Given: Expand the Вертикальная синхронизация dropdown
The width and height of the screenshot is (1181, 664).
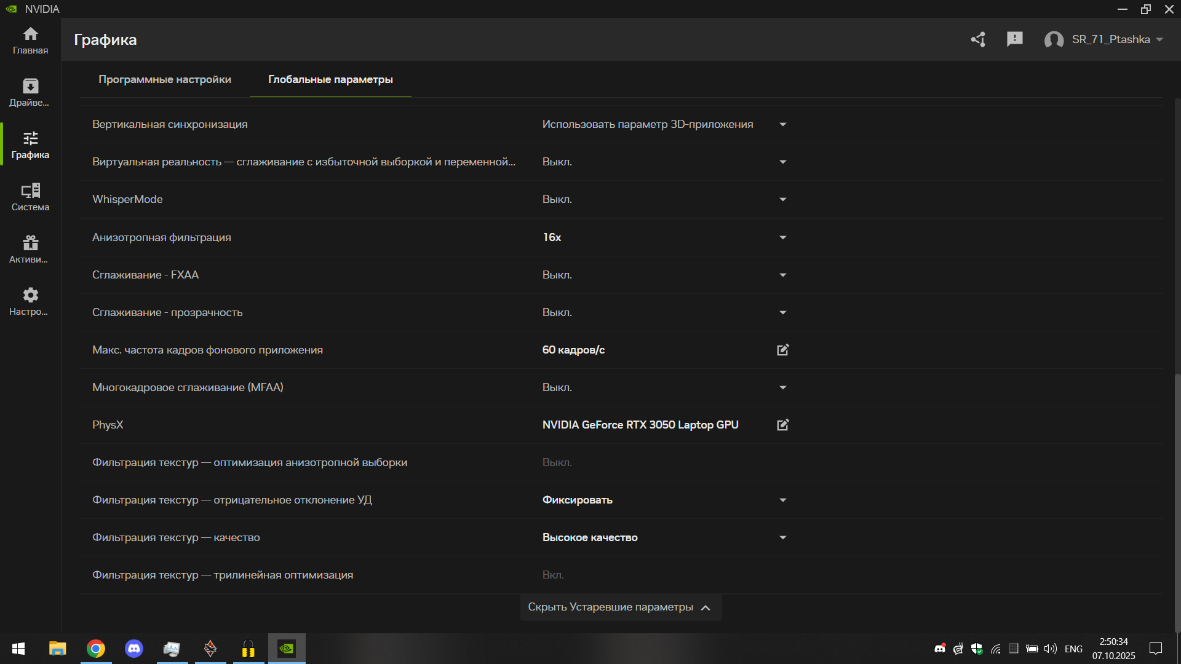Looking at the screenshot, I should pos(782,124).
